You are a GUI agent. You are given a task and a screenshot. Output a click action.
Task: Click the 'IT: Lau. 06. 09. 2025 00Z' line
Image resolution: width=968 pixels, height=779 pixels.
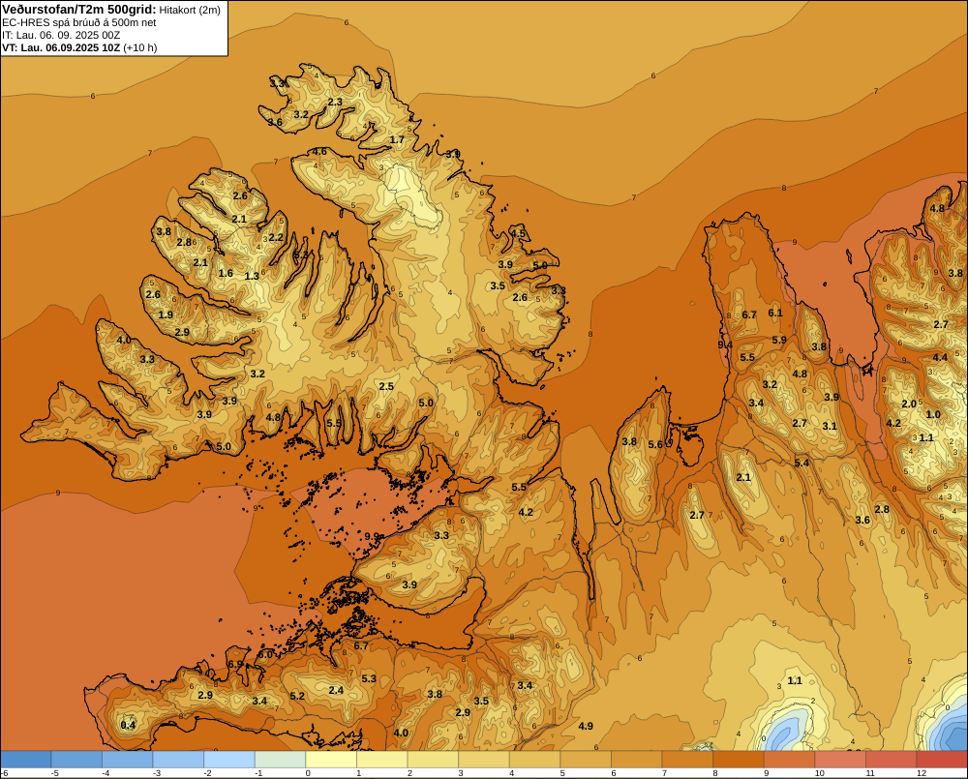[x=61, y=35]
